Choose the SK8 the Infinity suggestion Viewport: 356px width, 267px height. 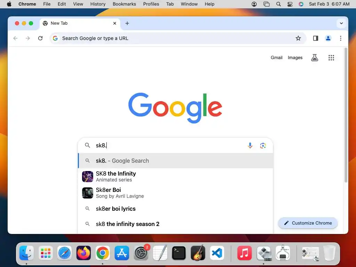pos(176,176)
